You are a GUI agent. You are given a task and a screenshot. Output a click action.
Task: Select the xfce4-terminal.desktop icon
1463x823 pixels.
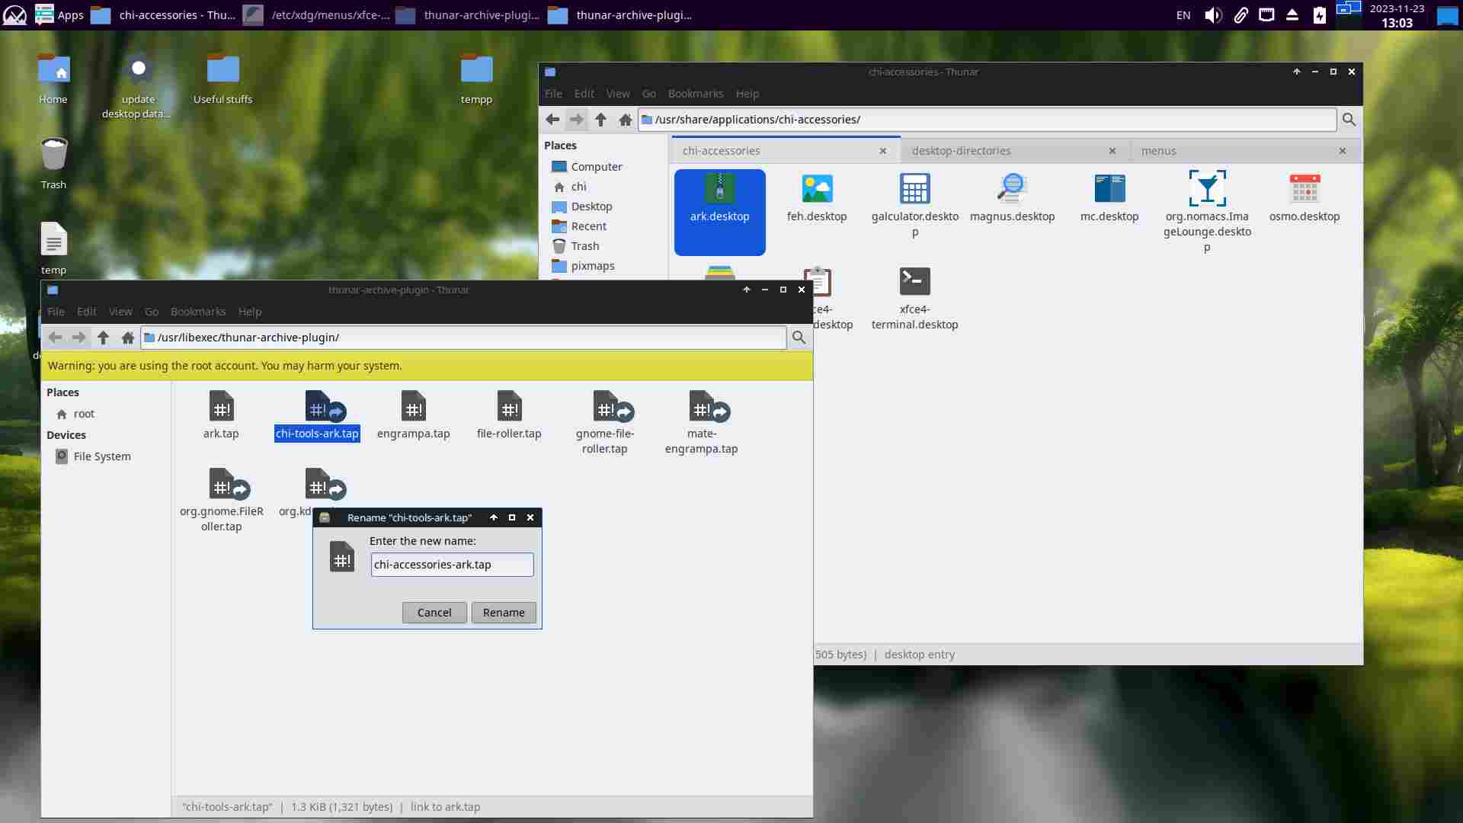click(x=914, y=282)
